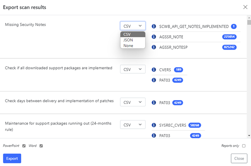Select None from the open format list
This screenshot has height=166, width=251.
(133, 46)
